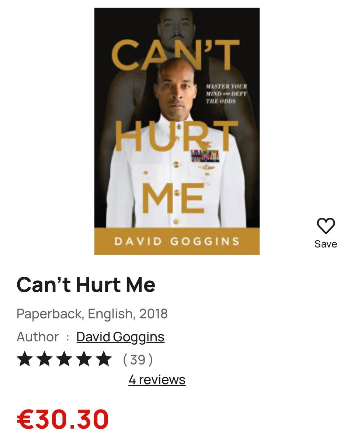Click the Paperback, English, 2018 format text
The height and width of the screenshot is (438, 354).
coord(92,314)
